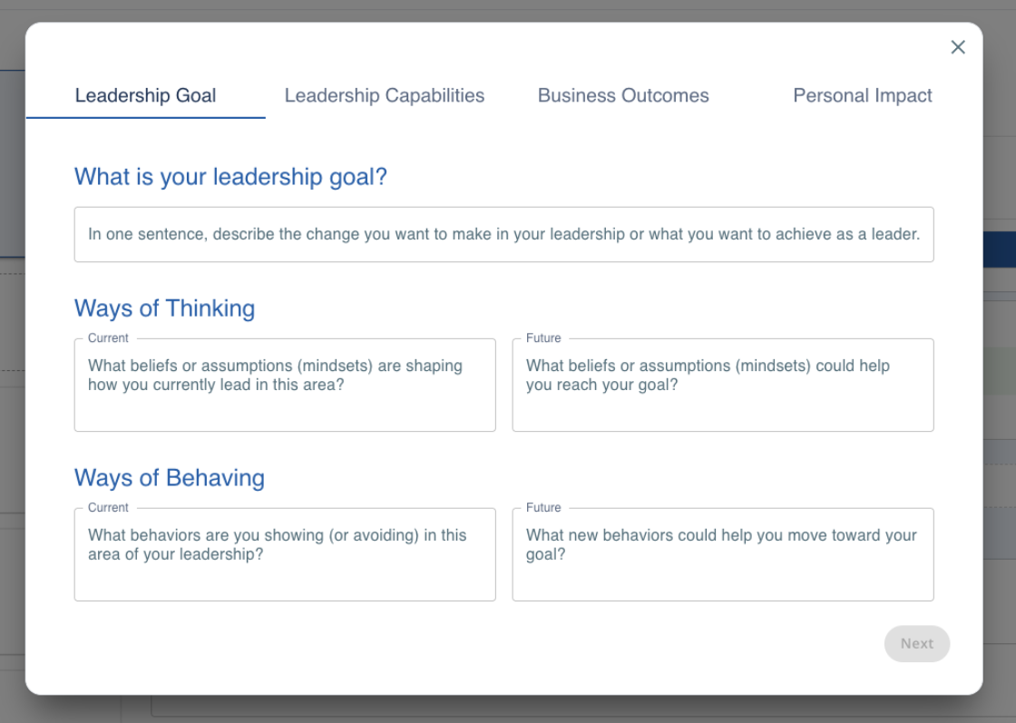Click the "Ways of Thinking" section heading

click(164, 308)
